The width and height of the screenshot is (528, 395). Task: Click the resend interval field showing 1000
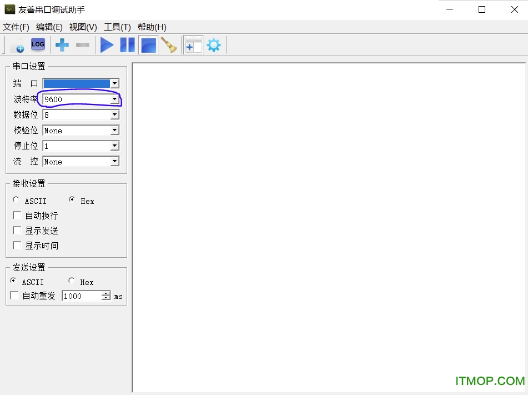81,296
